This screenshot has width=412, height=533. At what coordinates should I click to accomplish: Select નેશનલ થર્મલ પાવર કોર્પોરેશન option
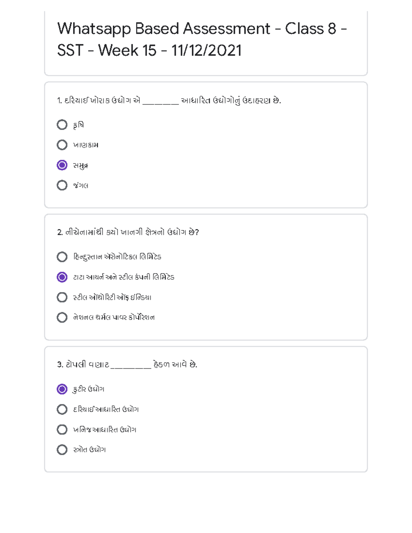[x=62, y=317]
